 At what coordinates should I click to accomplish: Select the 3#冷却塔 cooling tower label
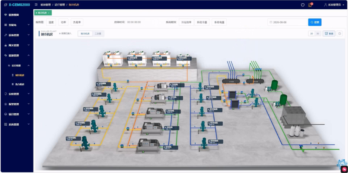159,58
